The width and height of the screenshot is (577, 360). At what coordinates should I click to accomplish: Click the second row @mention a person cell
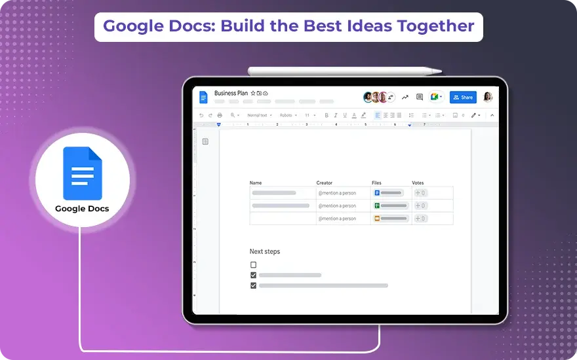click(x=344, y=206)
